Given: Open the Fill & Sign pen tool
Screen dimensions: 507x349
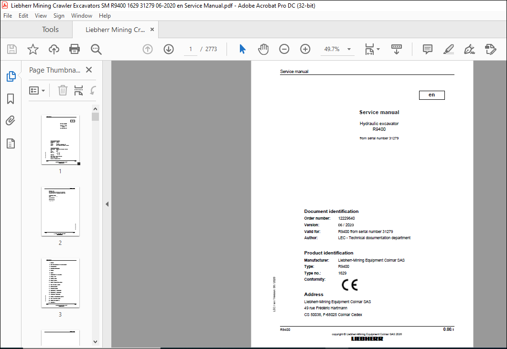Looking at the screenshot, I should tap(469, 49).
